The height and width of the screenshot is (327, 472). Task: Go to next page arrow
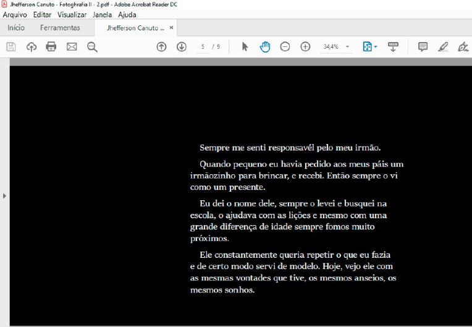tap(182, 46)
